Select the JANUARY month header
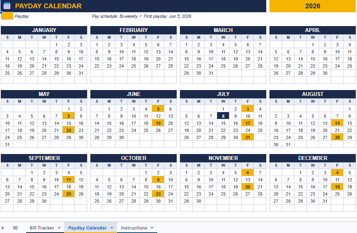 tap(44, 30)
